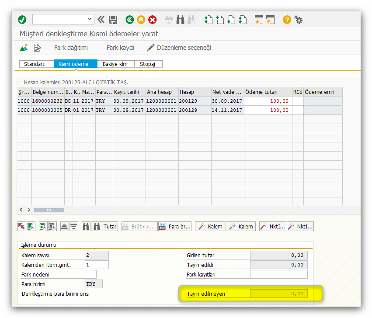Select document number 1600000232 cell
Viewport: 372px width, 318px height.
(x=48, y=101)
